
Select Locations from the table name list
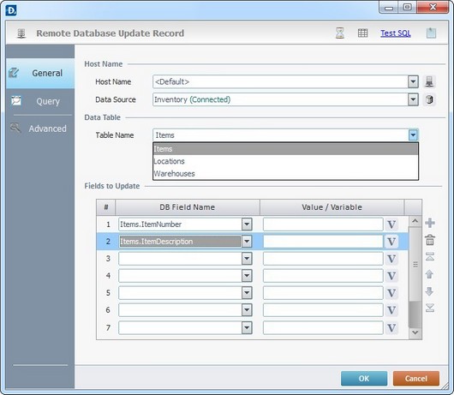285,161
